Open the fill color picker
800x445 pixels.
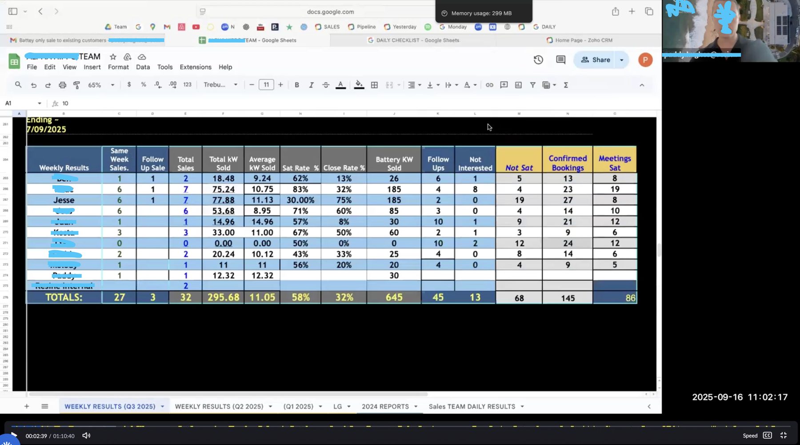pos(359,85)
